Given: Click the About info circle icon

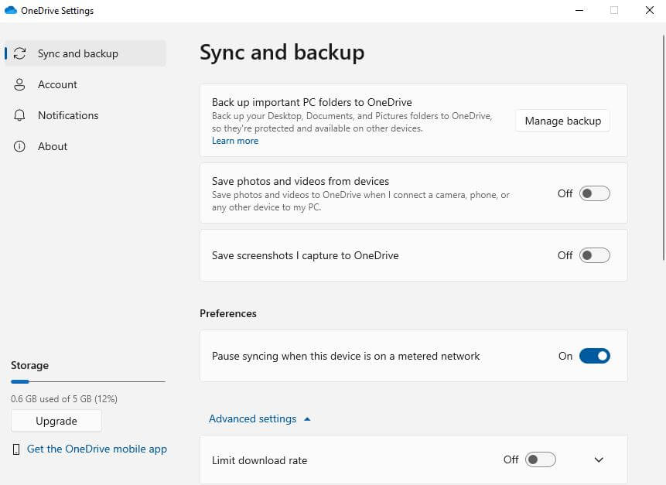Looking at the screenshot, I should tap(20, 147).
